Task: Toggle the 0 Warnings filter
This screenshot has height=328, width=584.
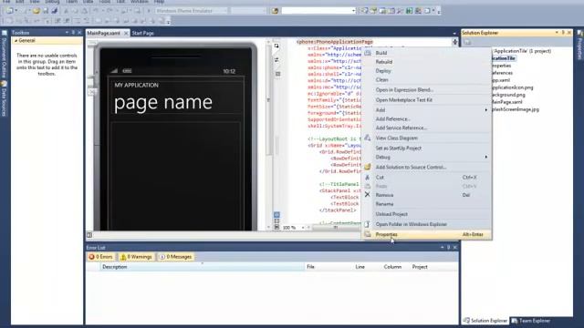Action: pos(136,257)
